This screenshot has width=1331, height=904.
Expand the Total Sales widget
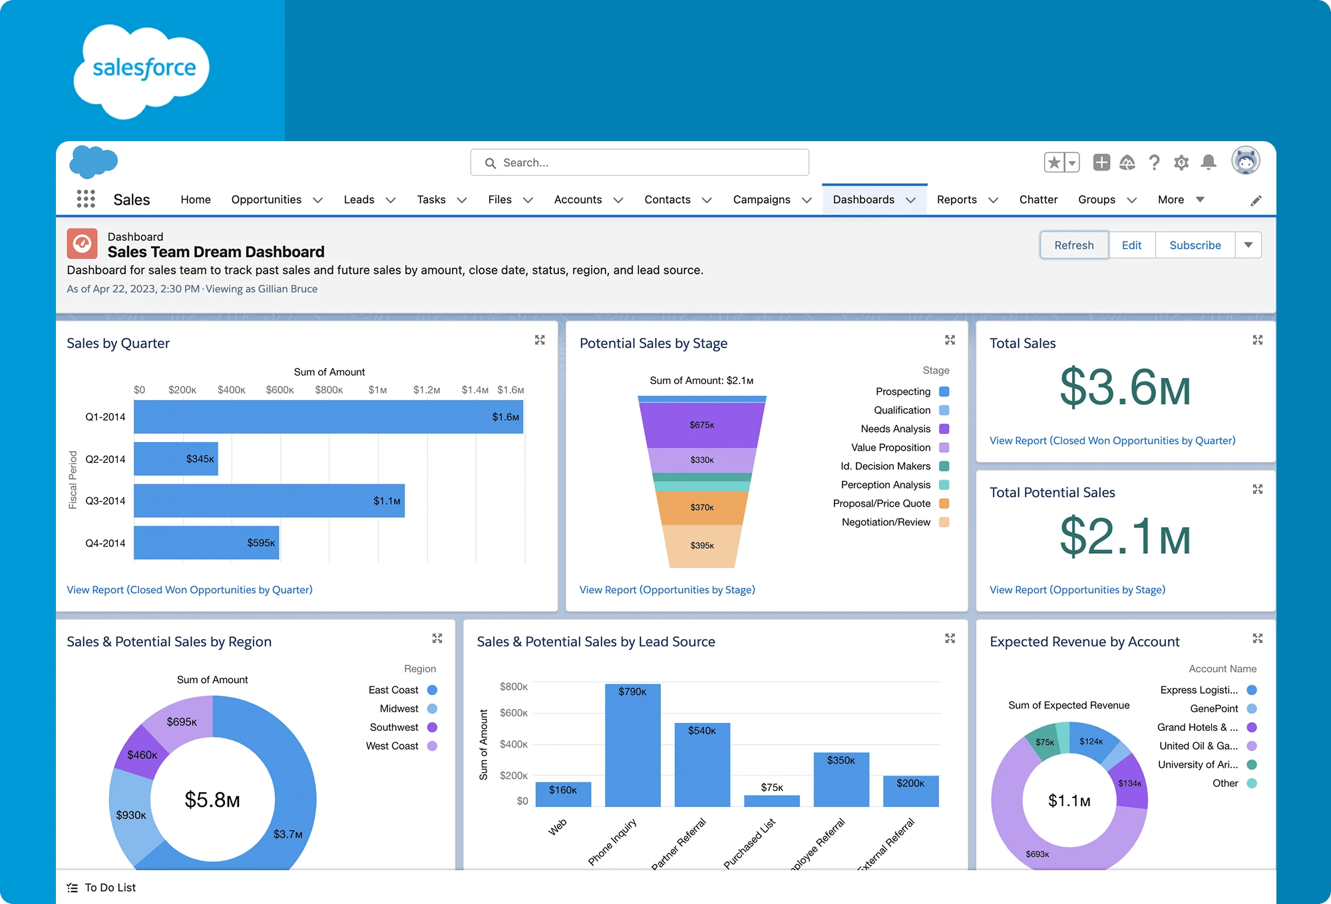coord(1257,340)
